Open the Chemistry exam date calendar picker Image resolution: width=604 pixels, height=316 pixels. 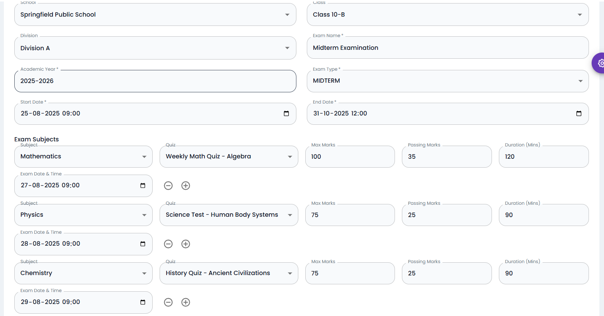(x=142, y=302)
